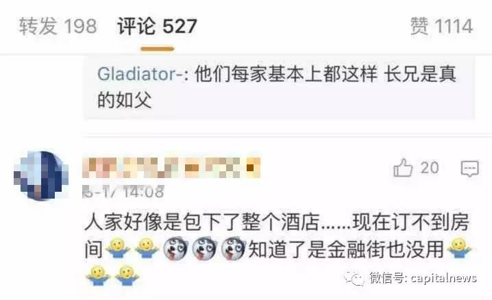Tap the third husky dog emoji

click(x=234, y=248)
